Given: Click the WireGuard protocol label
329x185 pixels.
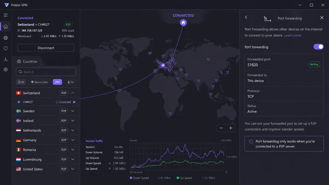Looking at the screenshot, I should click(x=24, y=36).
